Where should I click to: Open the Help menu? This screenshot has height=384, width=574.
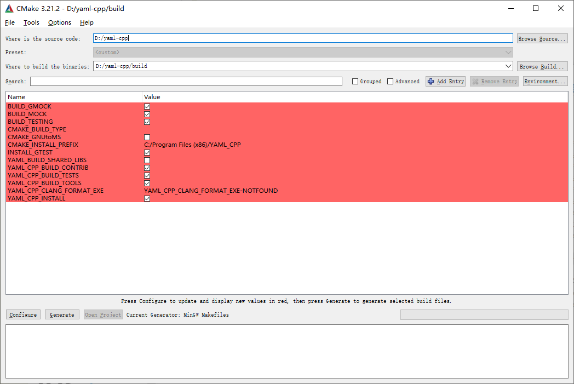(x=87, y=22)
